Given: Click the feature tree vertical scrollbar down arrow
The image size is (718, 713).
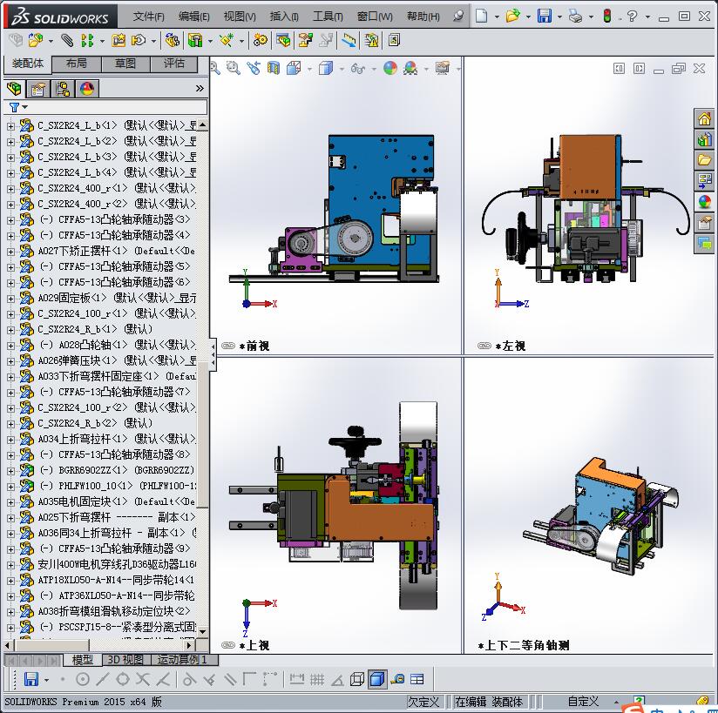Looking at the screenshot, I should [202, 631].
